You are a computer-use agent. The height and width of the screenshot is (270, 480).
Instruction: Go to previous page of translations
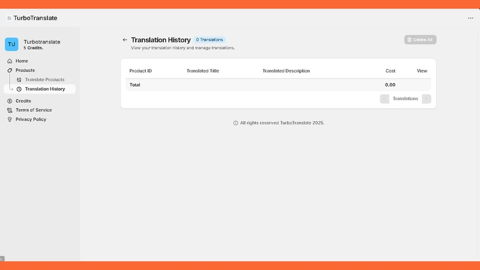pyautogui.click(x=385, y=99)
